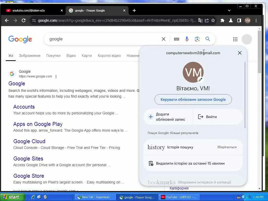Search by image with the Lens icon
Screen dimensions: 268x201
[197, 39]
